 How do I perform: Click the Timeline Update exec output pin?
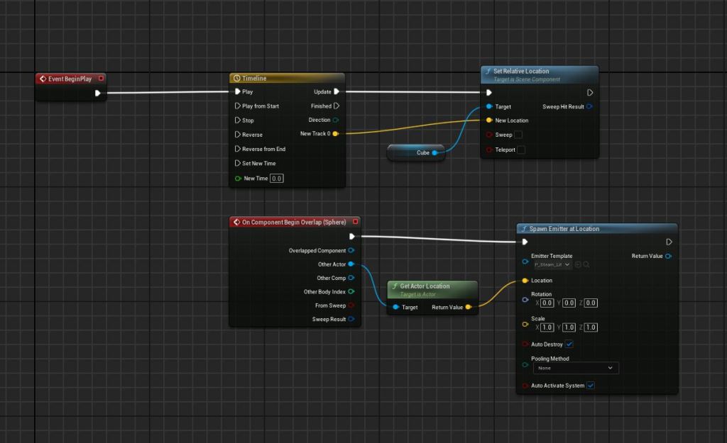337,91
